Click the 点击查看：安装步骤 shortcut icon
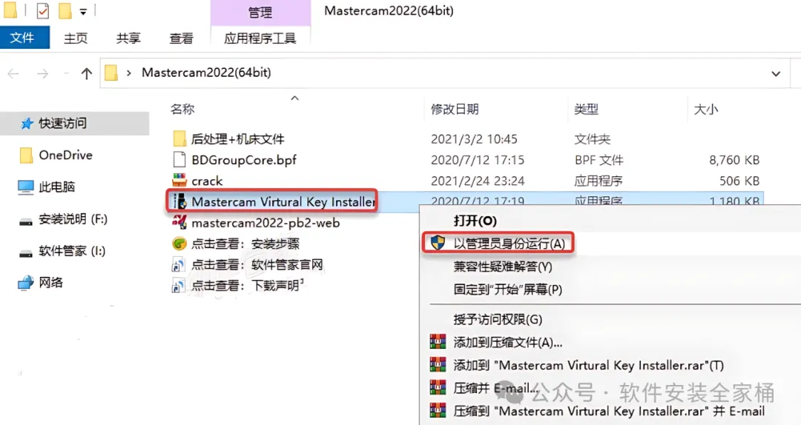The height and width of the screenshot is (425, 801). click(x=179, y=244)
